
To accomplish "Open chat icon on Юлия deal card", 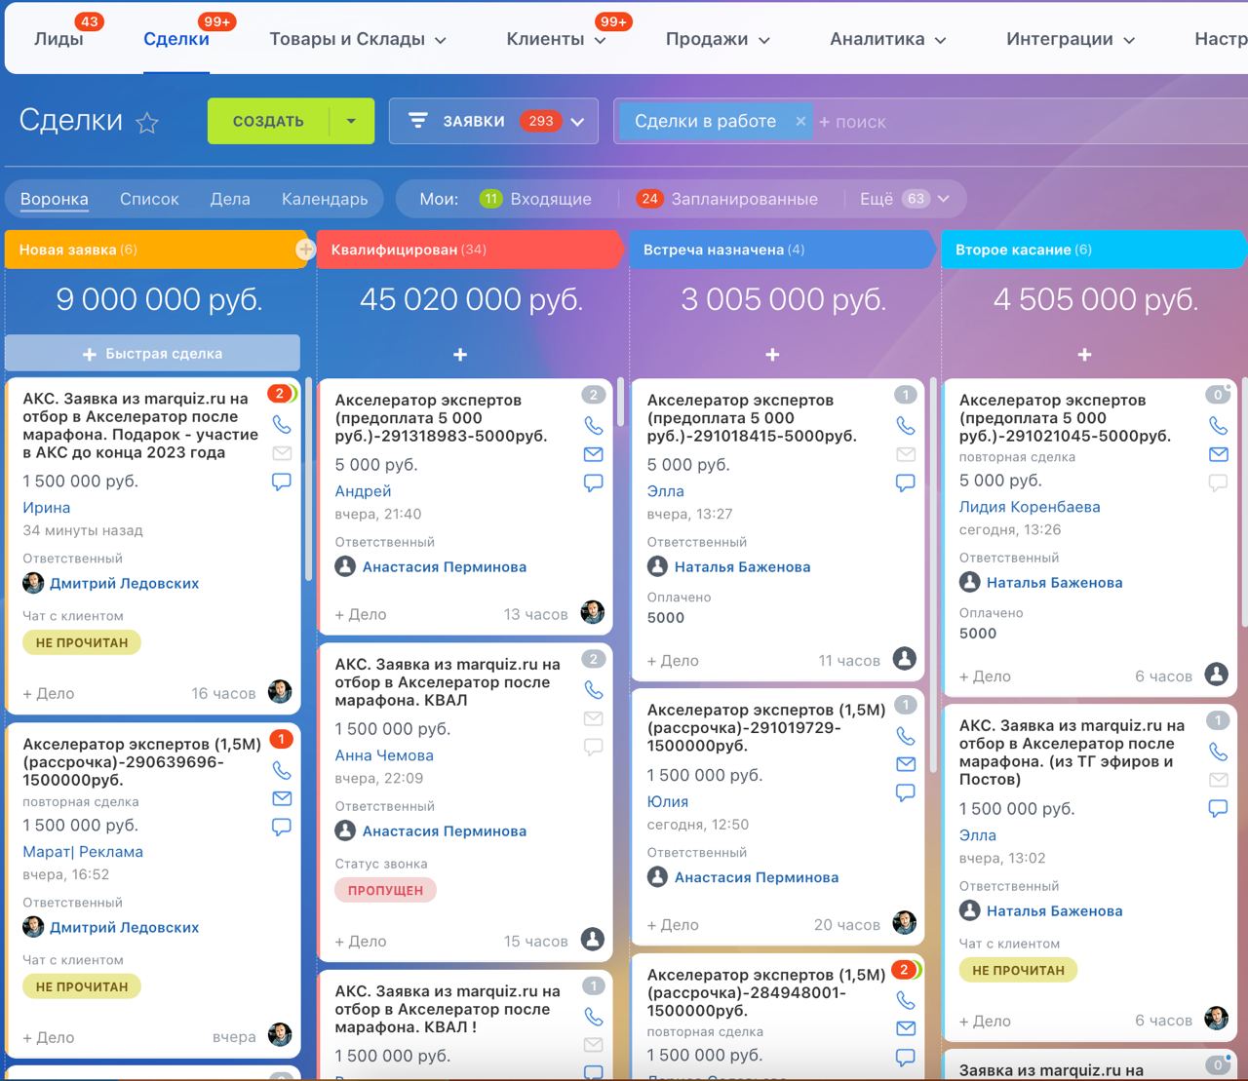I will (x=906, y=792).
